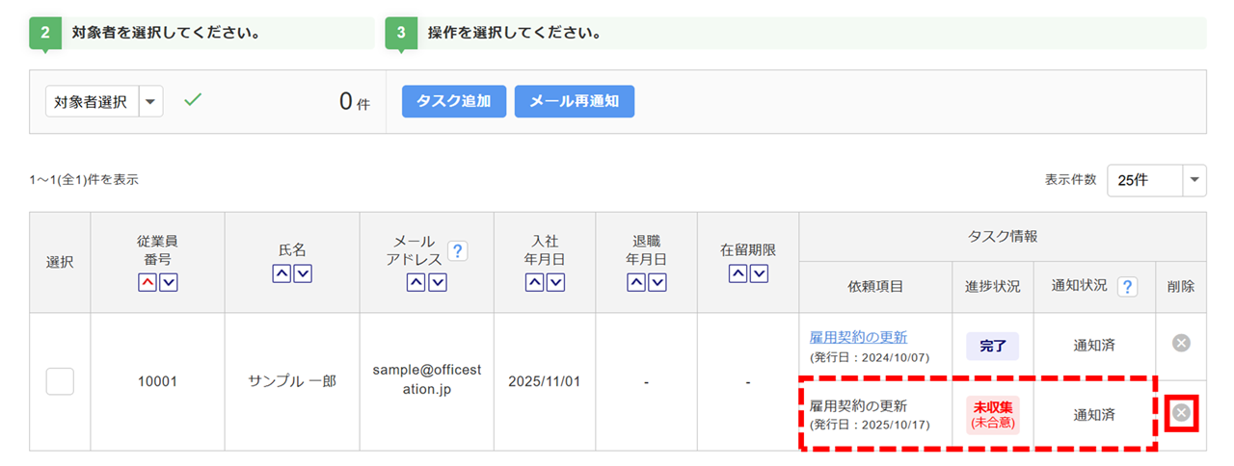Sort 入社年月日 column ascending
The image size is (1234, 466).
tap(534, 282)
